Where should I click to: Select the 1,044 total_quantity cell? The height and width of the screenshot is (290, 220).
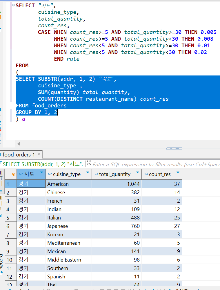(117, 184)
